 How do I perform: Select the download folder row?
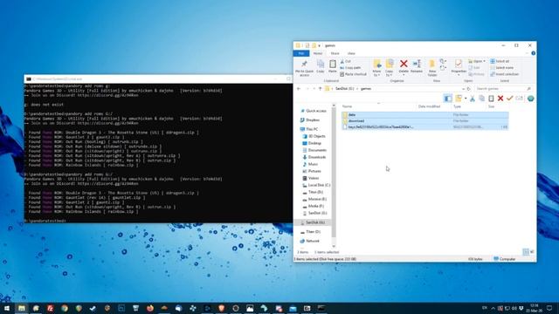(425, 120)
